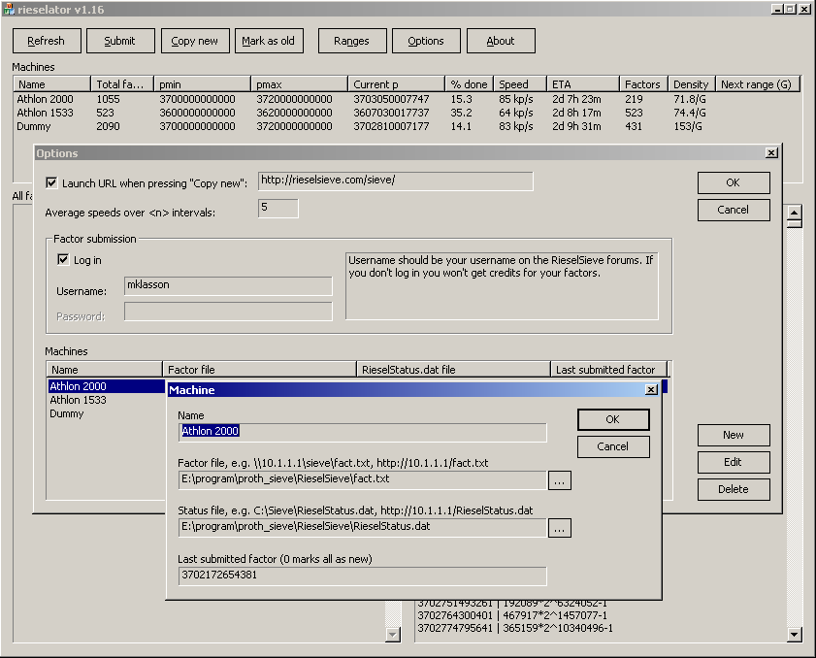Screen dimensions: 816x658
Task: Click the Next range (G) column header
Action: point(757,84)
